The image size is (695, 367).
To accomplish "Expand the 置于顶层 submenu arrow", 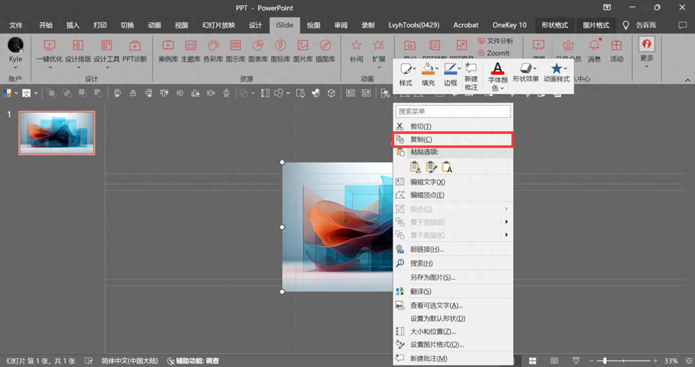I will pyautogui.click(x=507, y=222).
